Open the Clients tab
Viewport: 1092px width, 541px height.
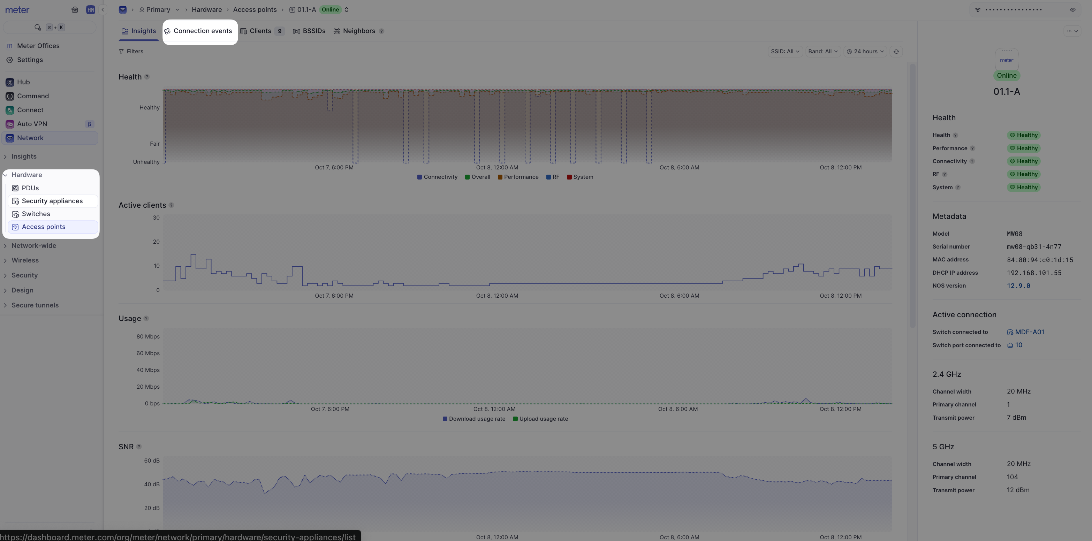pyautogui.click(x=261, y=31)
